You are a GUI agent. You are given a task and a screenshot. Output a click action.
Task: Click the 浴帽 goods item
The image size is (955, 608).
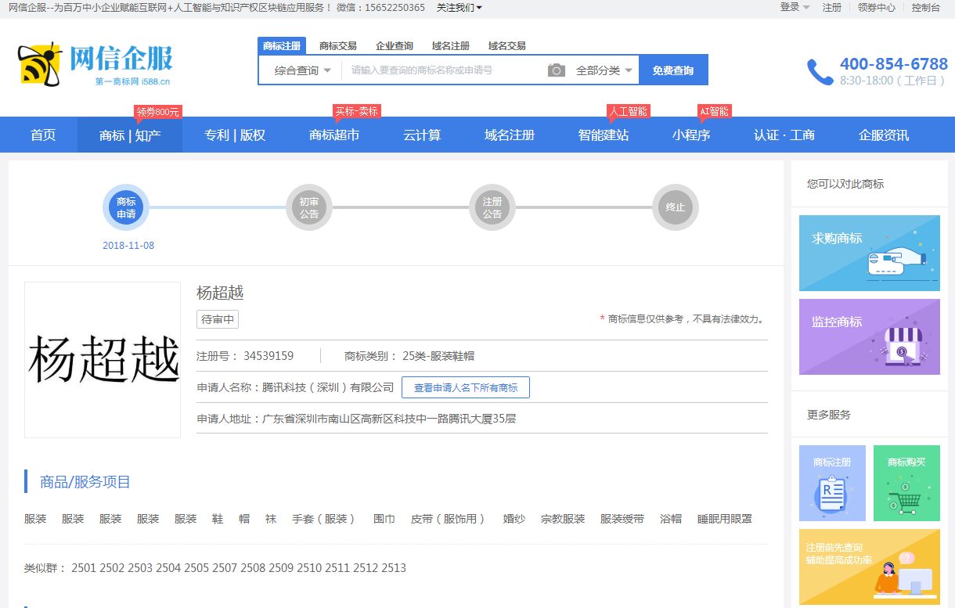(671, 519)
